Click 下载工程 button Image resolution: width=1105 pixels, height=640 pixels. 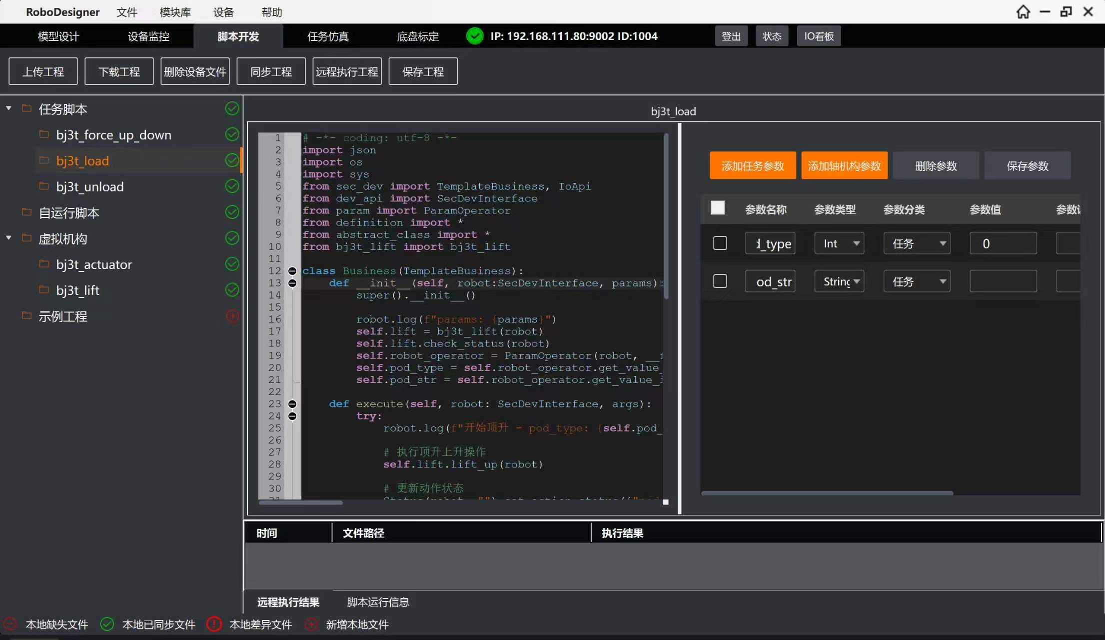click(119, 71)
